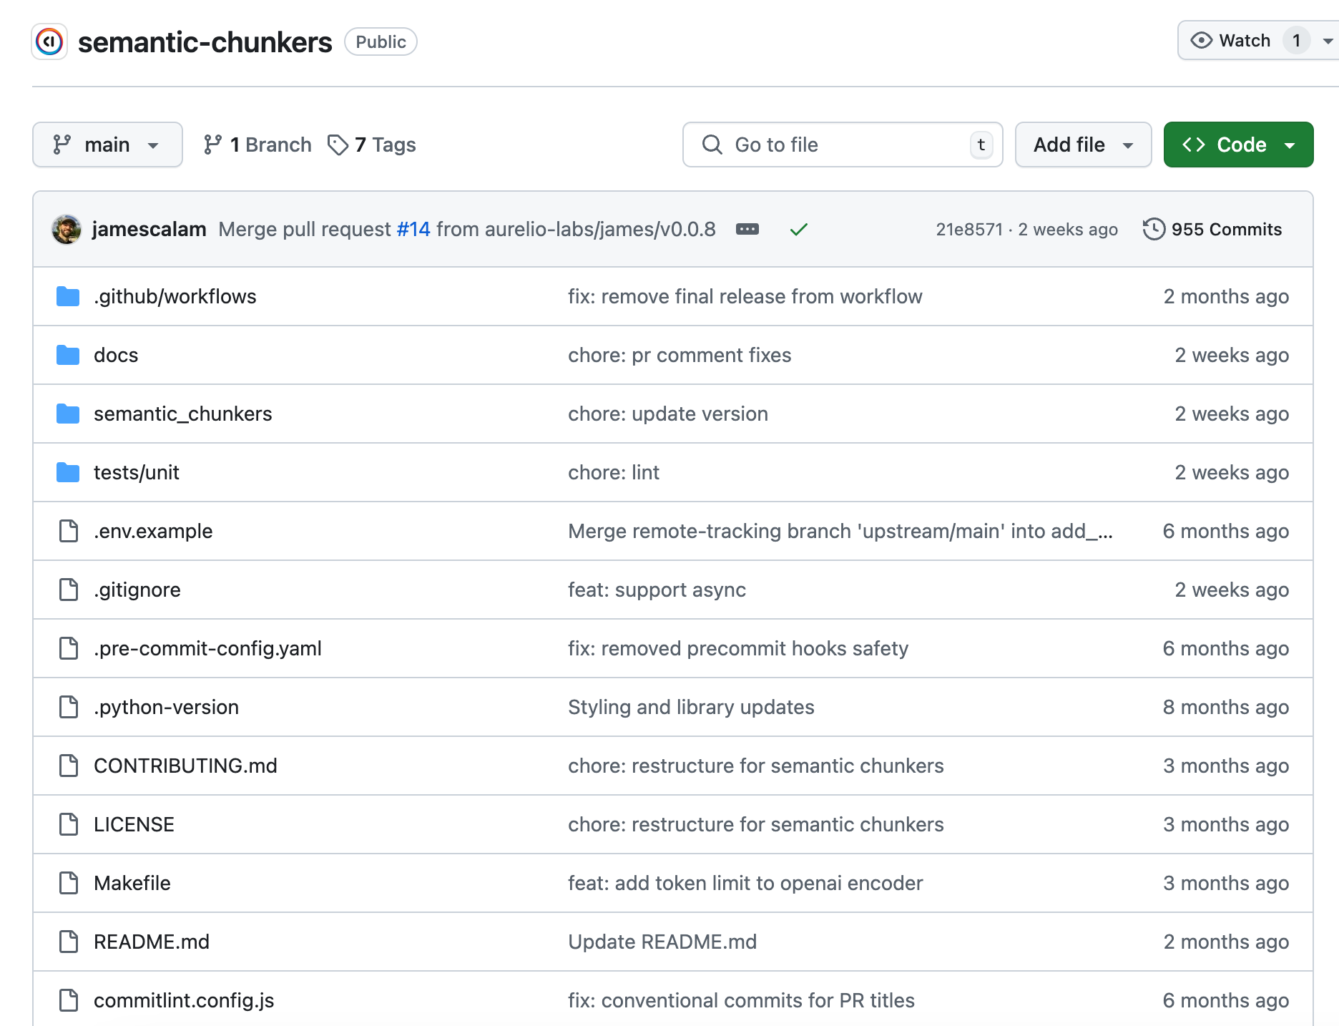Click the file icon beside .python-version
The width and height of the screenshot is (1339, 1026).
pos(69,707)
